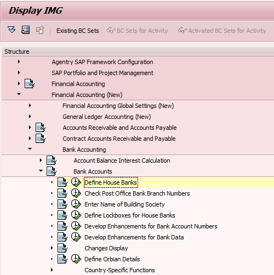Image resolution: width=274 pixels, height=275 pixels.
Task: Open documentation icon for Enter Name of Building Society
Action: click(x=62, y=204)
